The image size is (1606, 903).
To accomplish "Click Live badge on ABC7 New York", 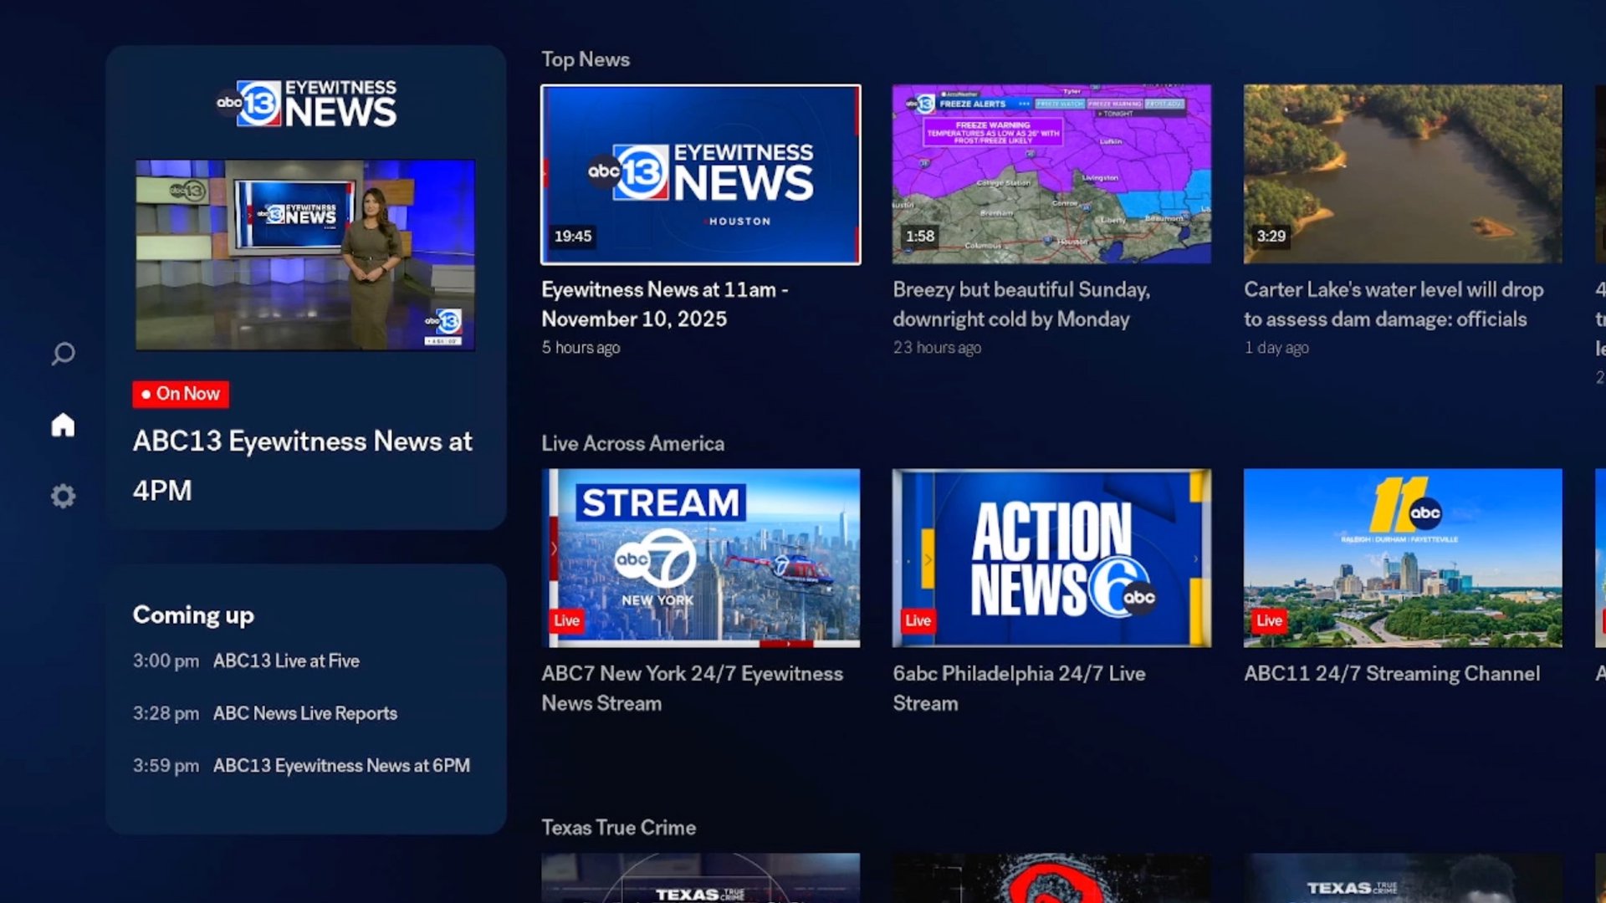I will coord(566,620).
